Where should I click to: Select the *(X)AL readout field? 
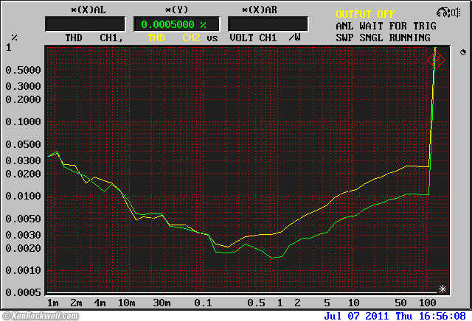pos(86,24)
